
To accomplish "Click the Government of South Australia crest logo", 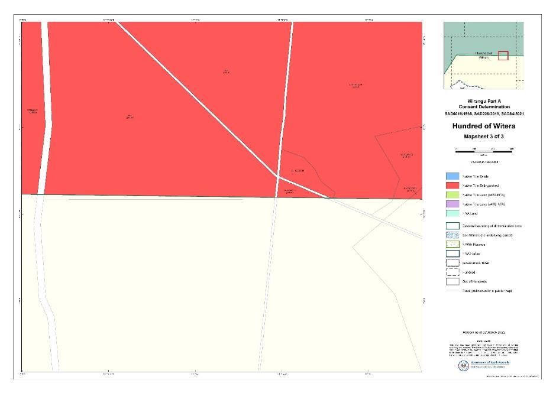I will (x=464, y=365).
